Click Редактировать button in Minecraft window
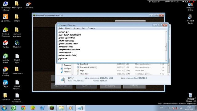Screen dimensions: 197x111 [x=62, y=86]
